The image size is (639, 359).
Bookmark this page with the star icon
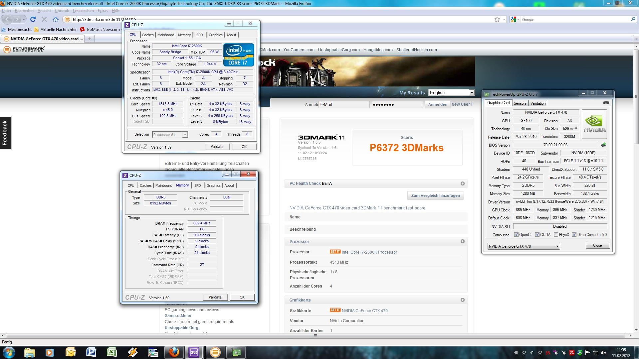[x=497, y=19]
